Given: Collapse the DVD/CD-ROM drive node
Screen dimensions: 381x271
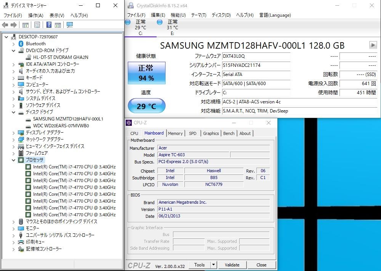Looking at the screenshot, I should click(14, 51).
